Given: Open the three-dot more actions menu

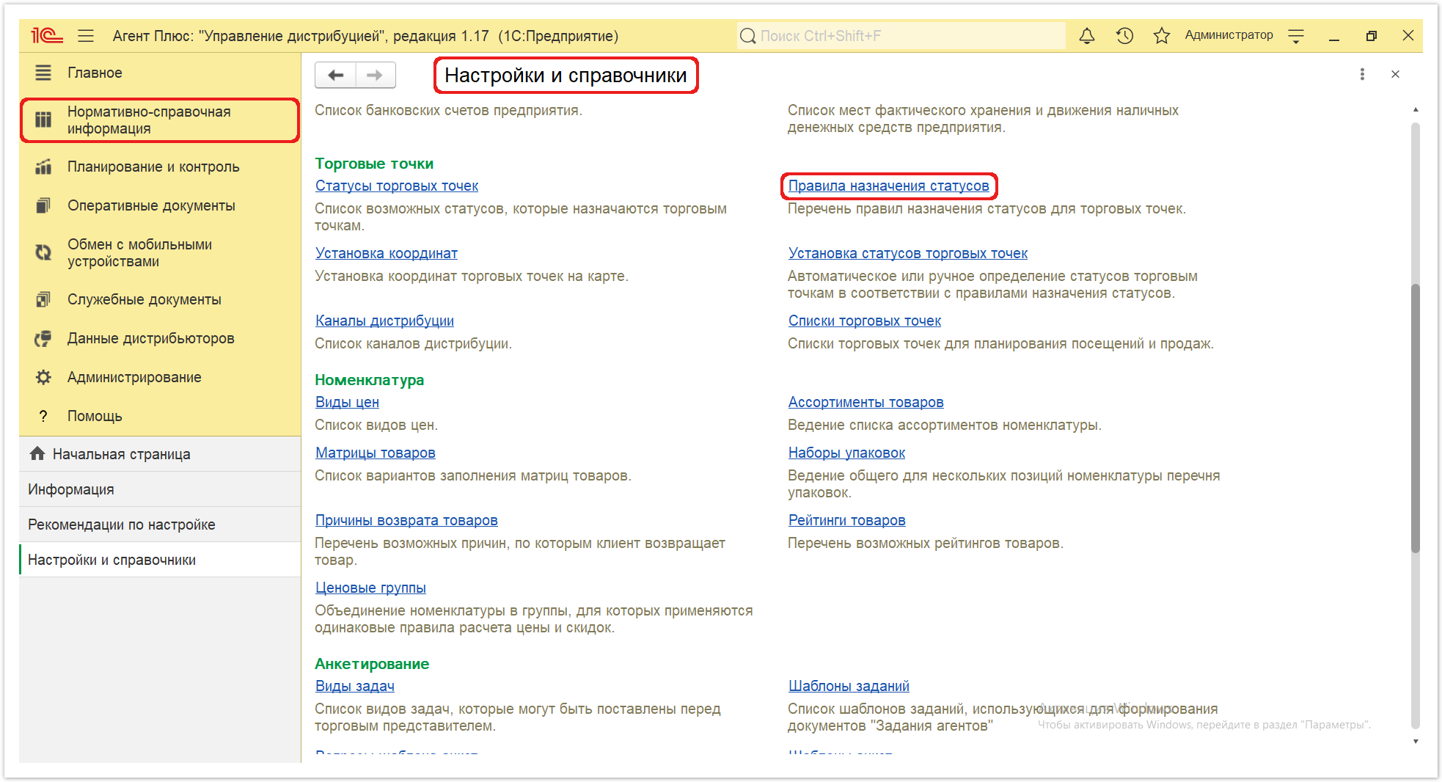Looking at the screenshot, I should (1362, 74).
